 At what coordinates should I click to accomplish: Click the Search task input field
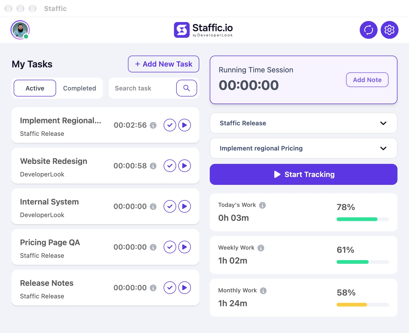pyautogui.click(x=142, y=88)
